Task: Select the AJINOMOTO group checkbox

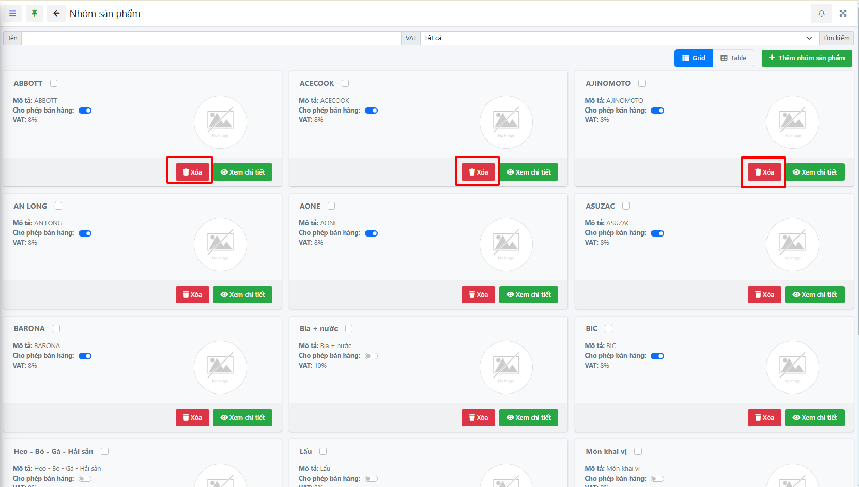Action: coord(642,83)
